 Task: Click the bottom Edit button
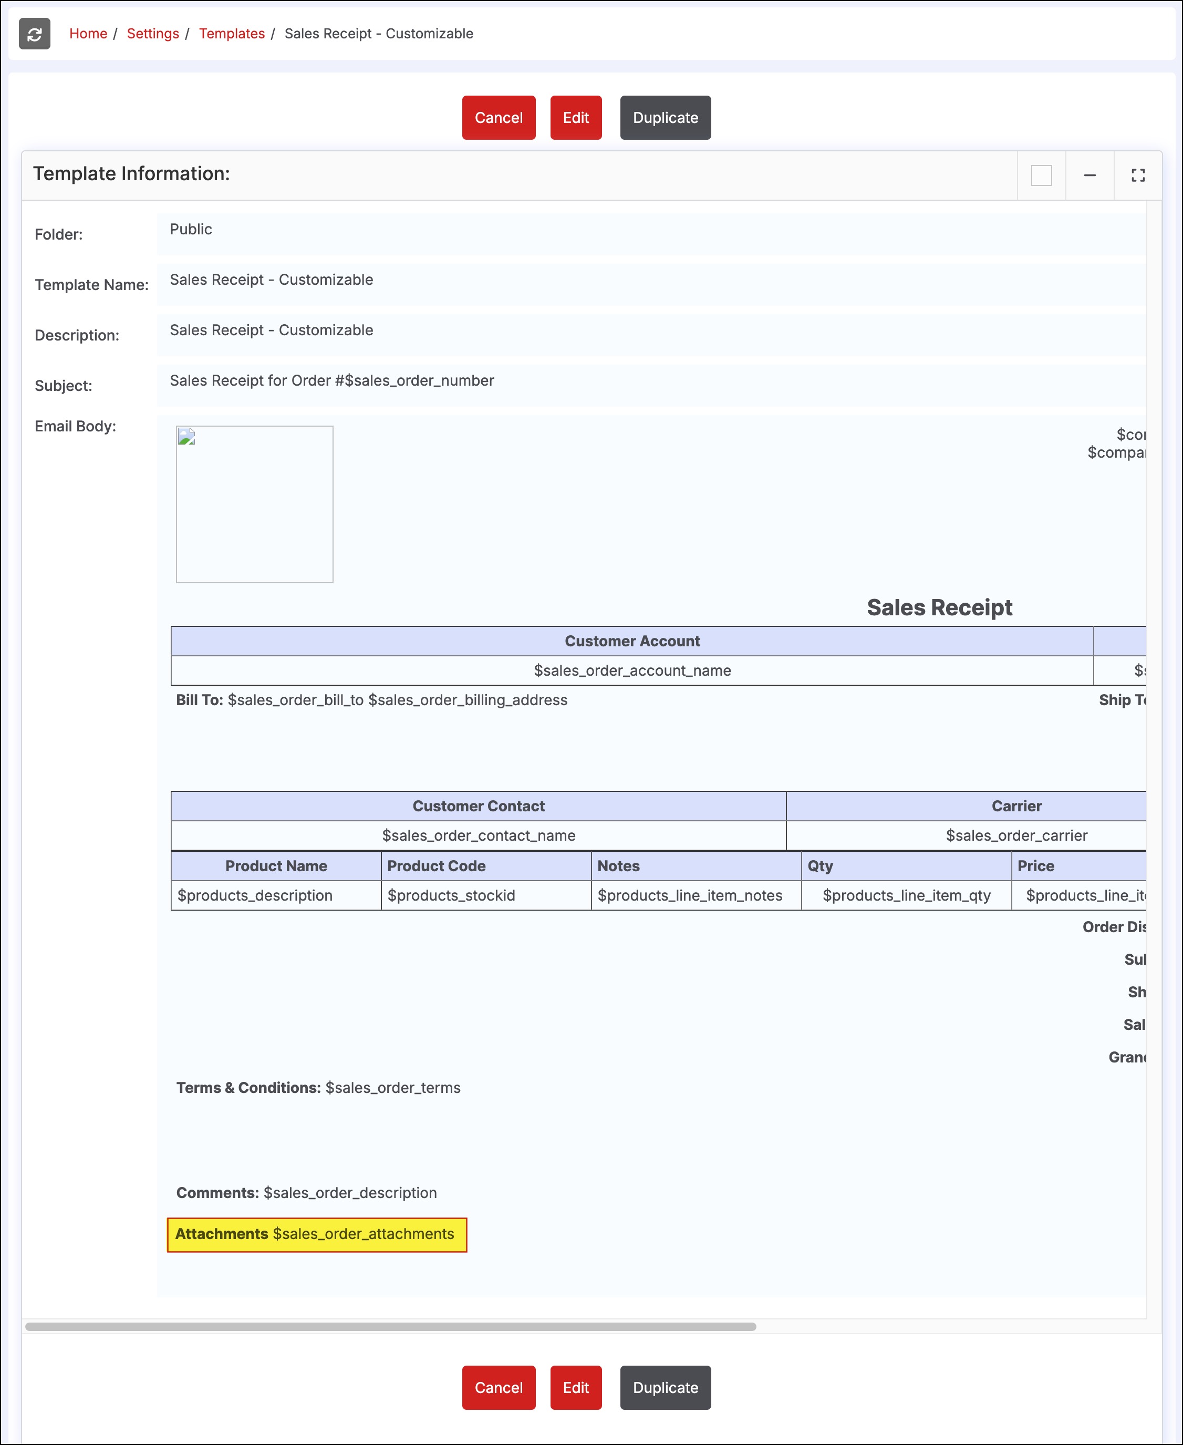tap(576, 1387)
